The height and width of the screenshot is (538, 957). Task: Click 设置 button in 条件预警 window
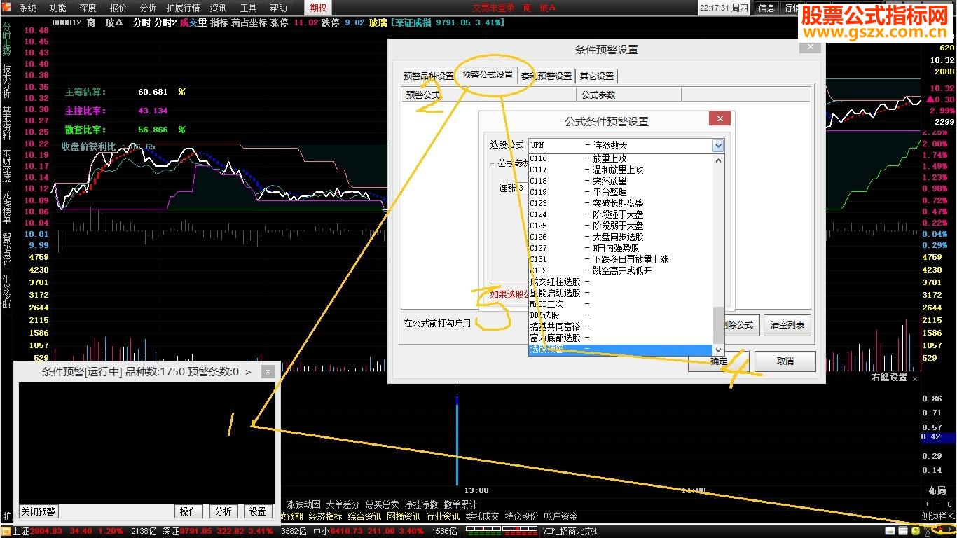tap(258, 511)
